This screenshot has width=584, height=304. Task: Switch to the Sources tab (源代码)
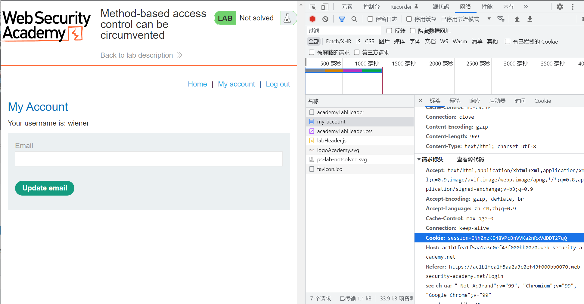click(x=441, y=7)
